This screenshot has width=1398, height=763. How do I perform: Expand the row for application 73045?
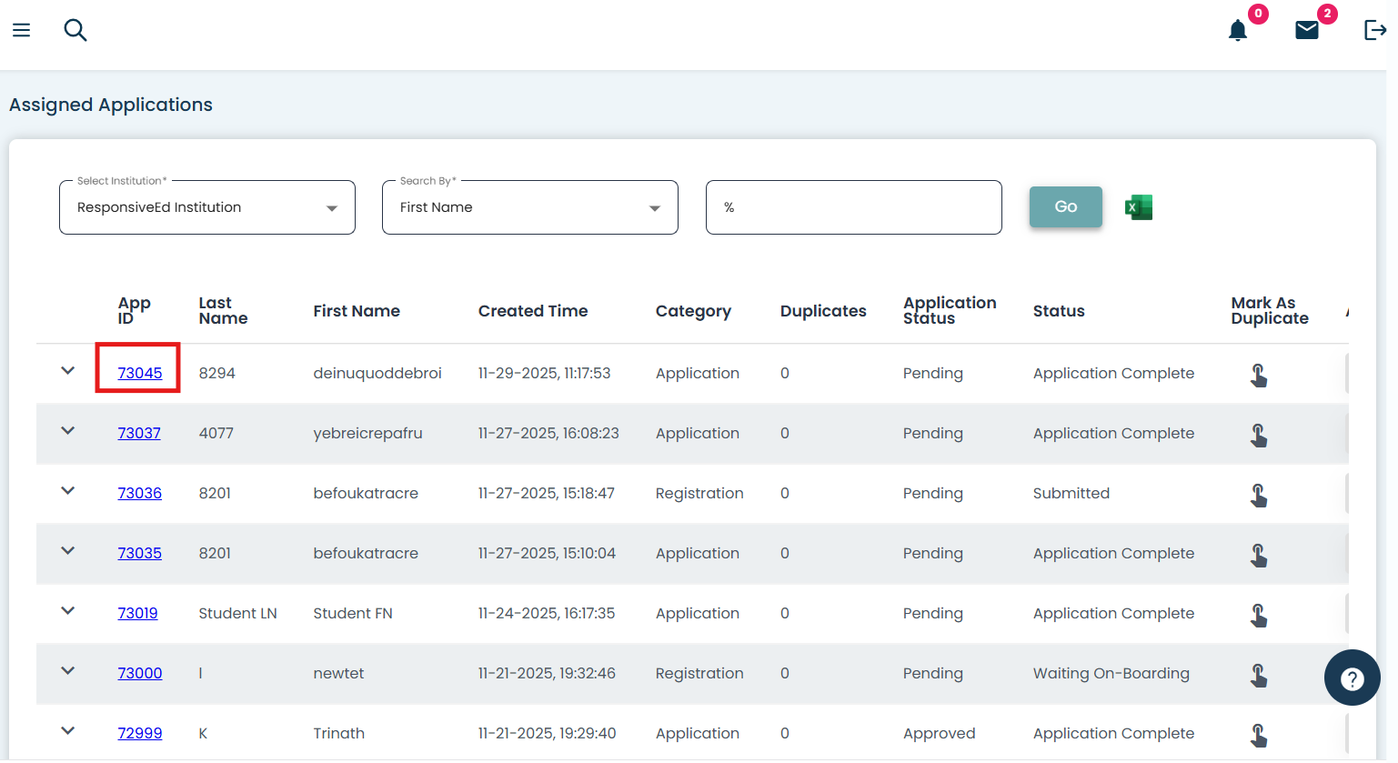click(67, 371)
